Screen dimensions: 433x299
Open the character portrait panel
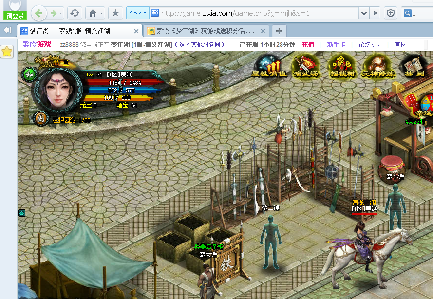tap(57, 91)
